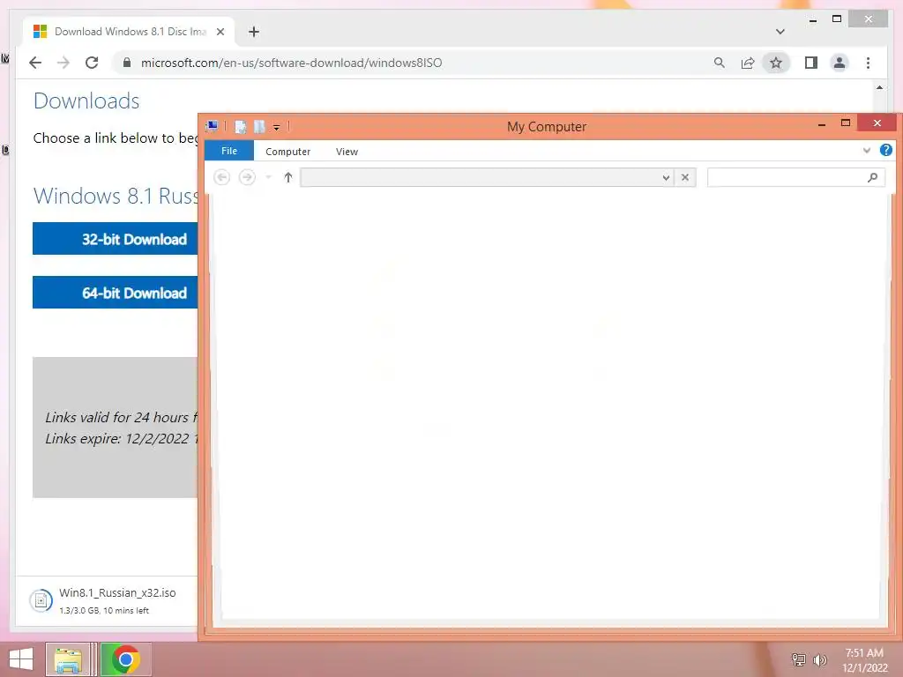Screen dimensions: 903x677
Task: Open Customize Quick Access Toolbar dropdown
Action: click(x=276, y=127)
